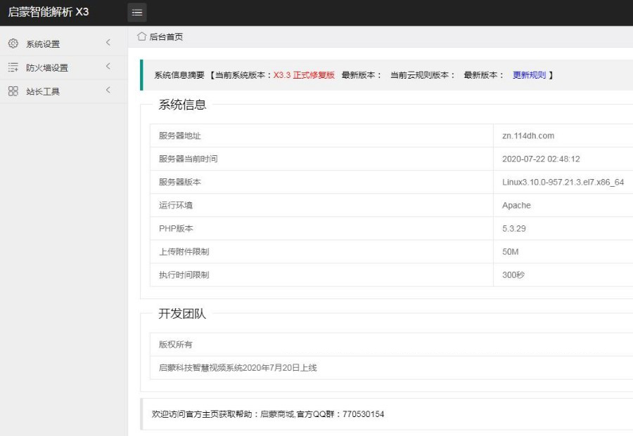Click the blue 更新规则 link

tap(529, 75)
